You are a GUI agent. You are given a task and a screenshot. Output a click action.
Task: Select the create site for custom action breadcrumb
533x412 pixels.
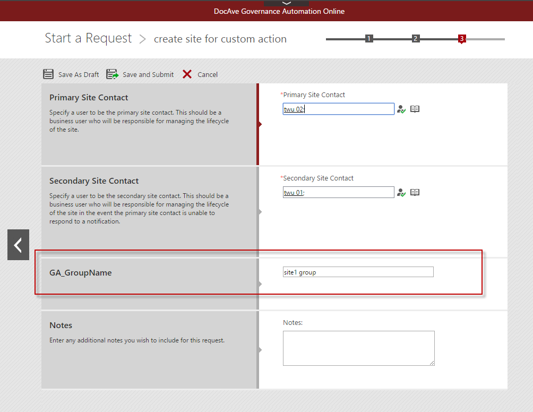coord(220,39)
